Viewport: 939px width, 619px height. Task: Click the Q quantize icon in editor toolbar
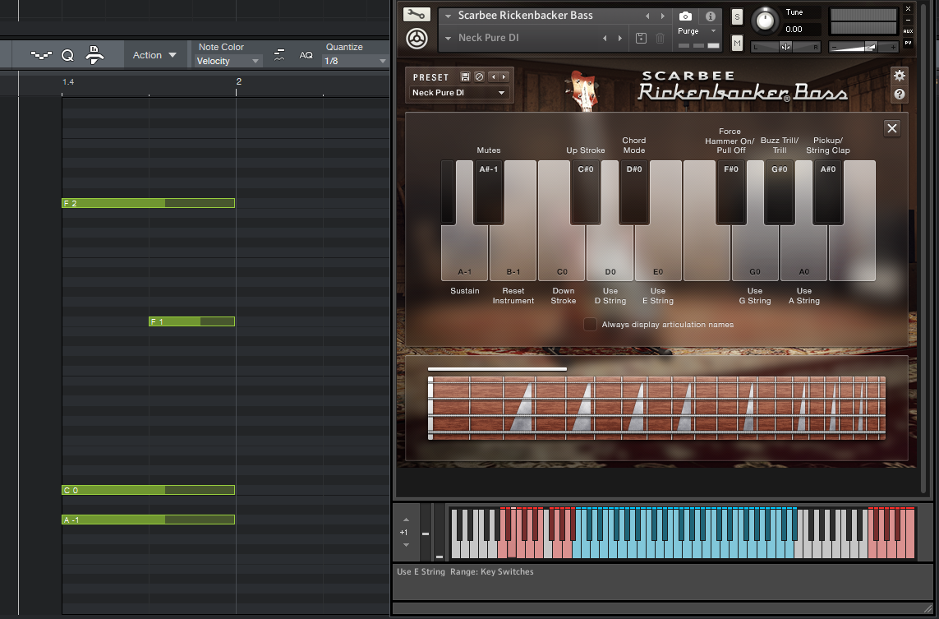click(67, 55)
